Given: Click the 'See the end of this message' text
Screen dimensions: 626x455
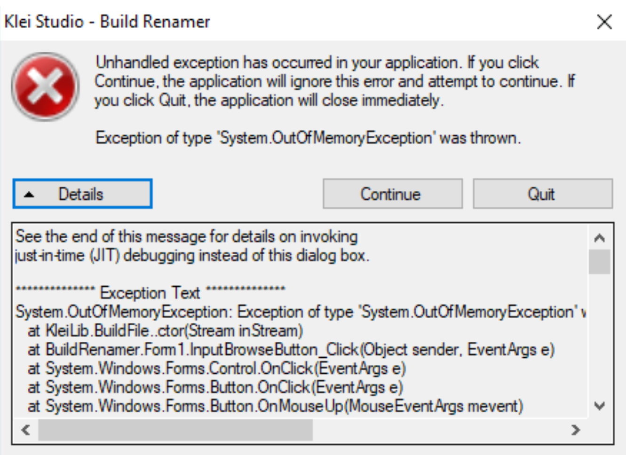Looking at the screenshot, I should pos(187,236).
